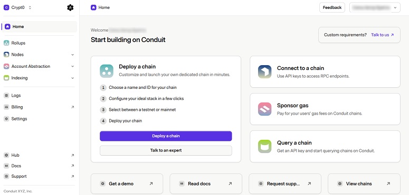
Task: Open the Rollups sidebar icon
Action: pyautogui.click(x=6, y=43)
